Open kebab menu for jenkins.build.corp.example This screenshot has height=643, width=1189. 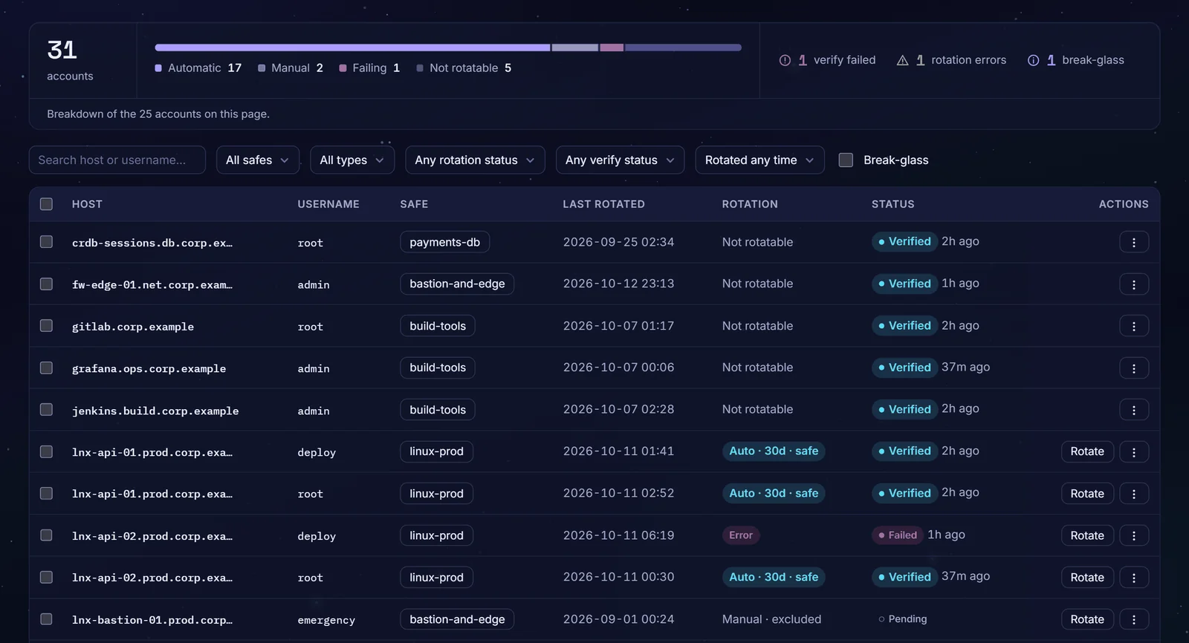(1133, 410)
